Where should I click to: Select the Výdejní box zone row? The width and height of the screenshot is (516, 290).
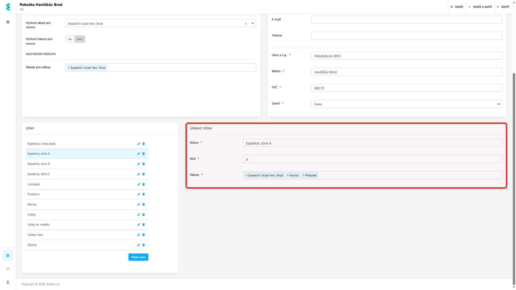point(87,235)
